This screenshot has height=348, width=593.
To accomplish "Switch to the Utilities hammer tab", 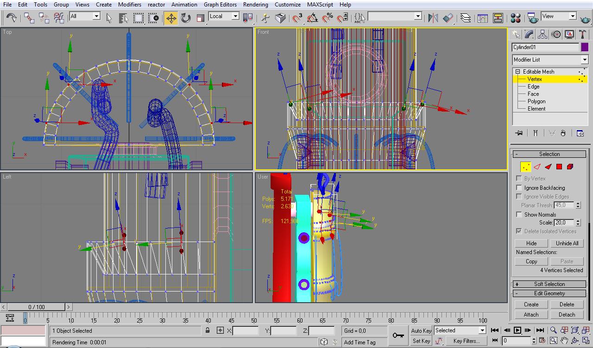I will pyautogui.click(x=583, y=34).
